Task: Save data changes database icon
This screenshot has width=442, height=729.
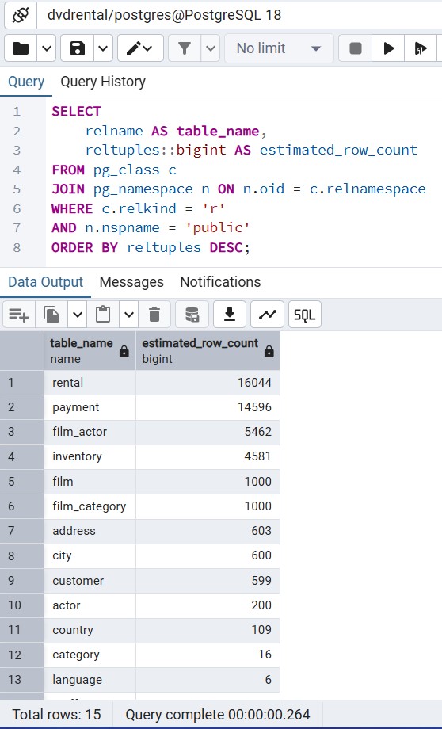Action: [192, 315]
